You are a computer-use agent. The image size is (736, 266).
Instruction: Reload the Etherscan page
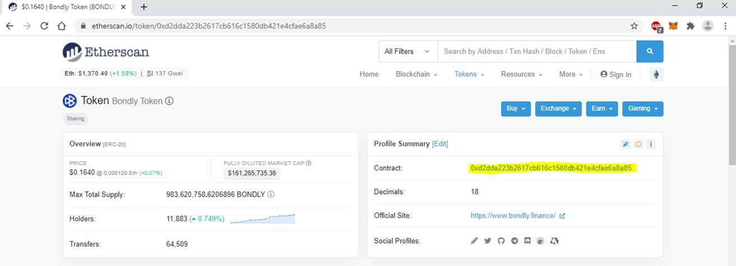pyautogui.click(x=44, y=26)
